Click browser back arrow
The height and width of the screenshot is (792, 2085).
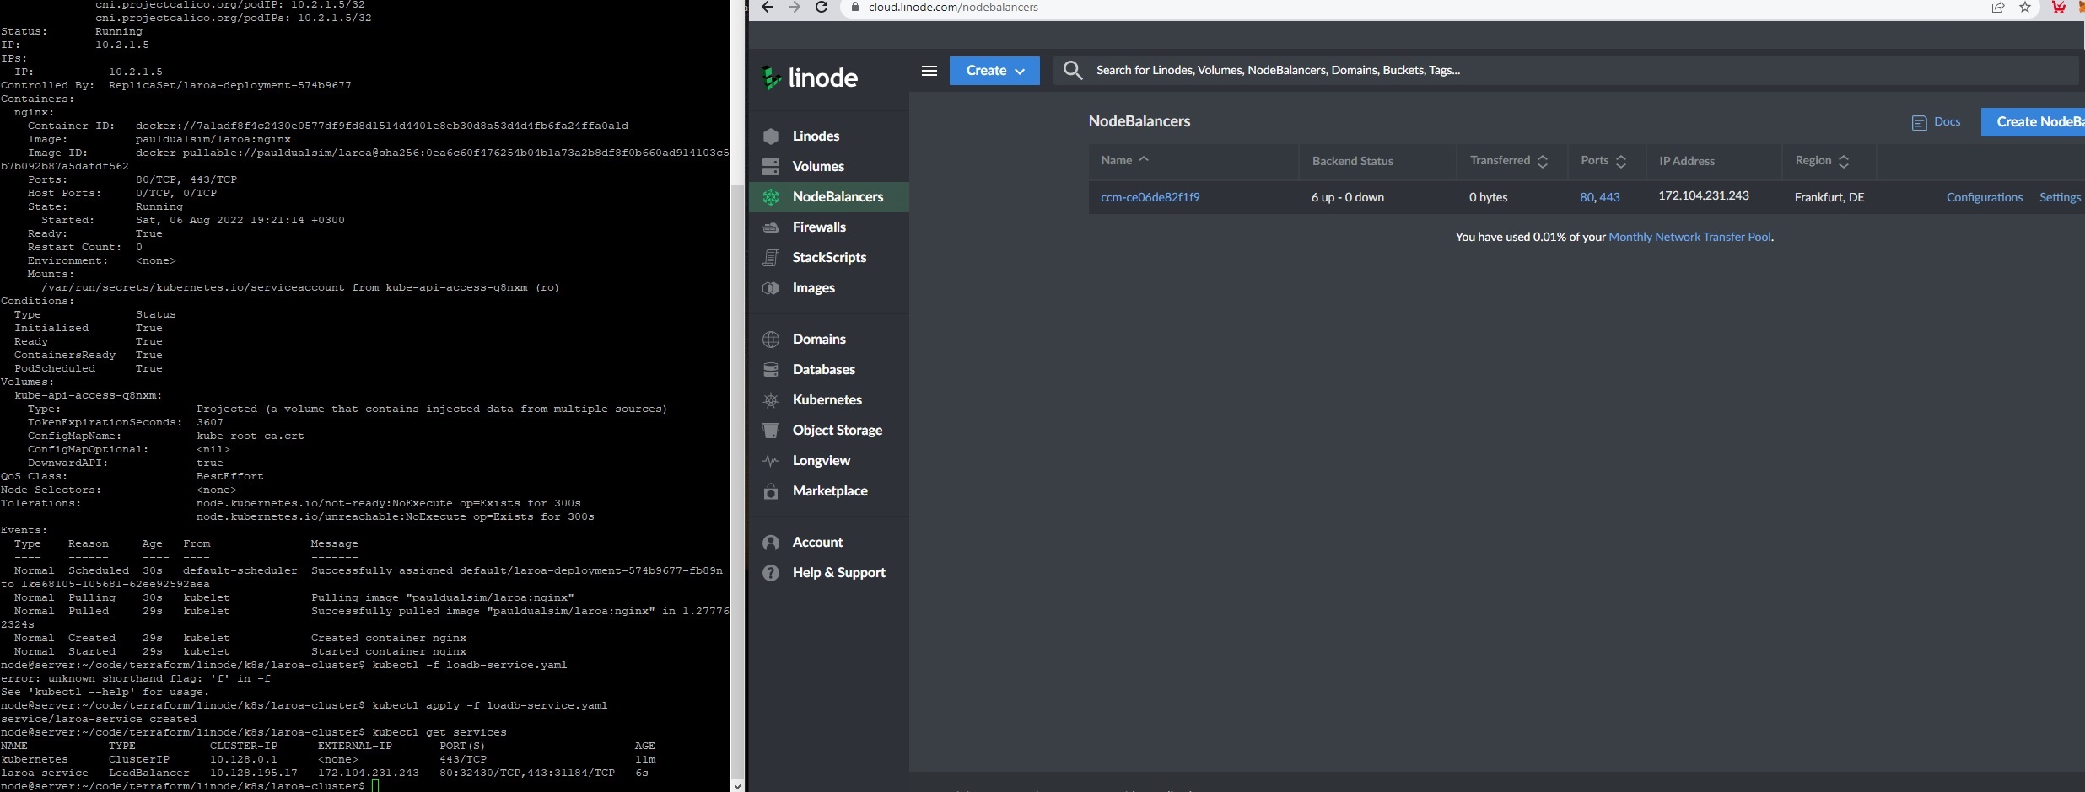click(x=767, y=8)
